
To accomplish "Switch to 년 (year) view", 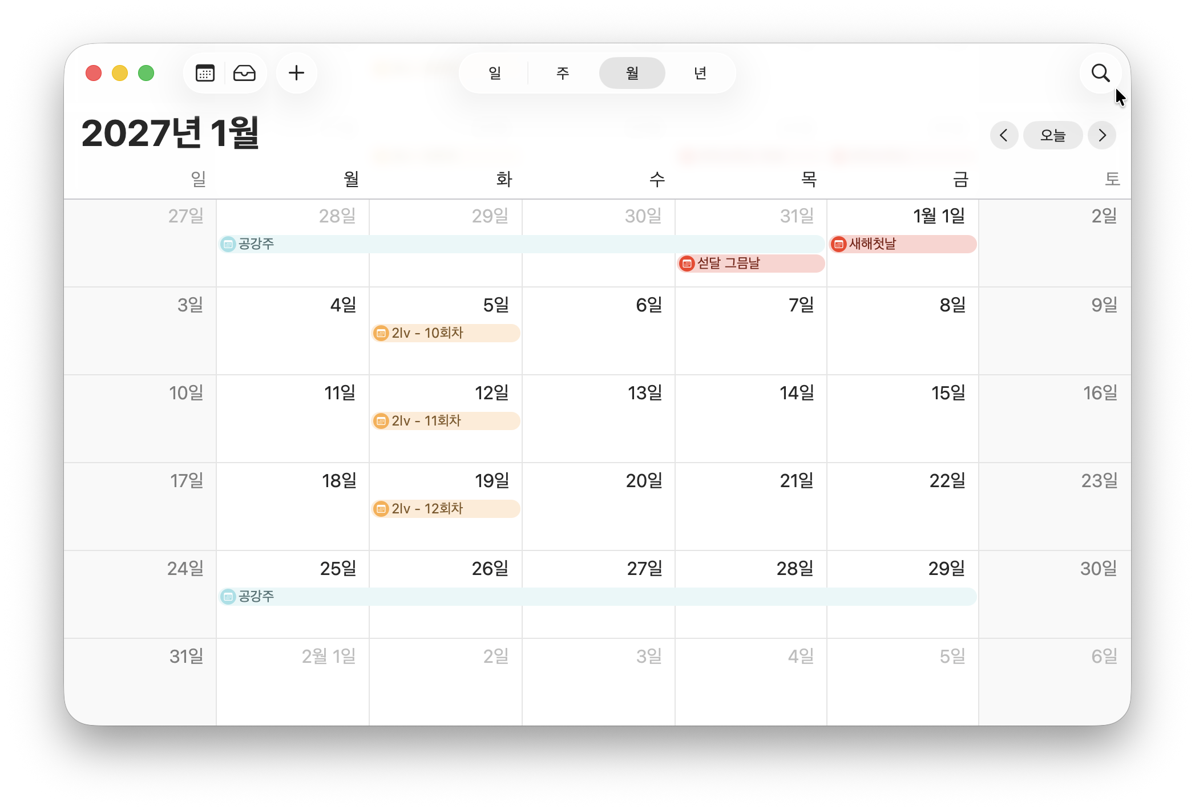I will (700, 73).
